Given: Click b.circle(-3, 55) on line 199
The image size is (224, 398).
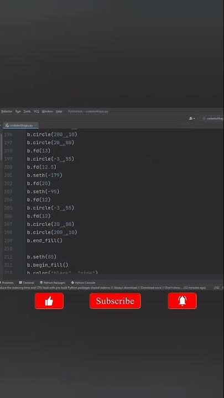Looking at the screenshot, I should point(50,159).
